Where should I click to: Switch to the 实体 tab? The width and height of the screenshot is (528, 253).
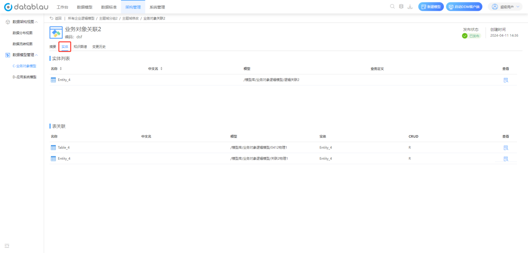pos(65,47)
